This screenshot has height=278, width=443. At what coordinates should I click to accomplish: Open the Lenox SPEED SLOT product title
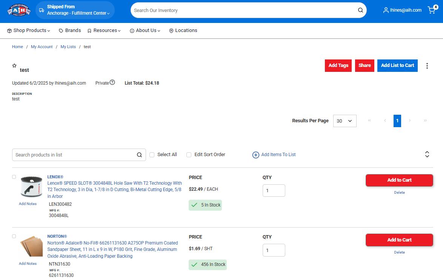[x=114, y=190]
